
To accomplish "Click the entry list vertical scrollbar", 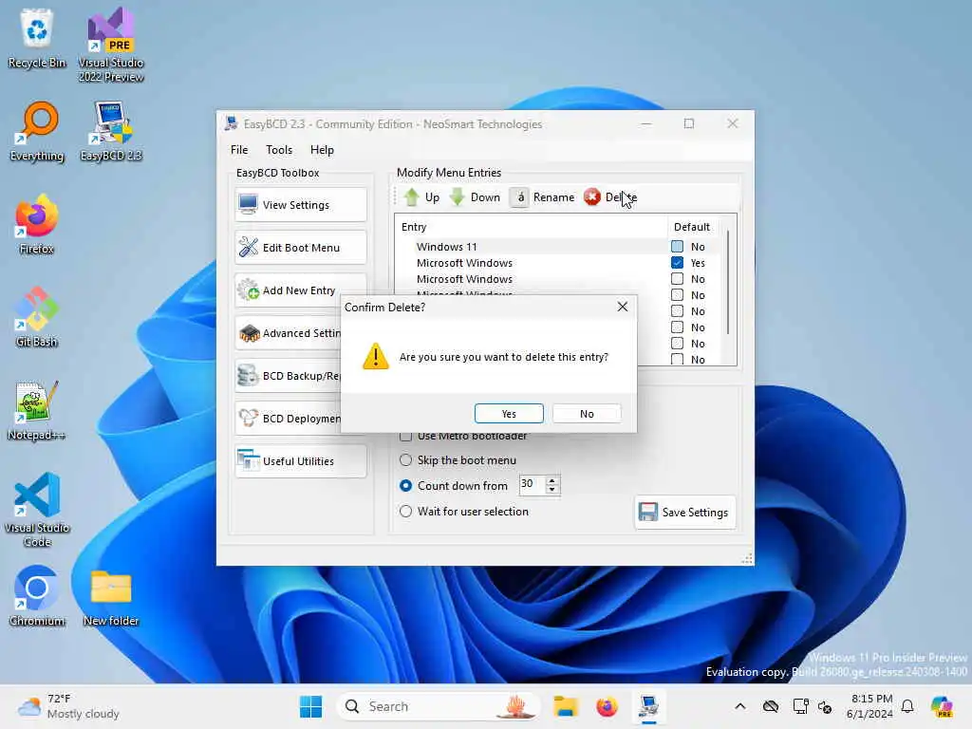I will 728,282.
